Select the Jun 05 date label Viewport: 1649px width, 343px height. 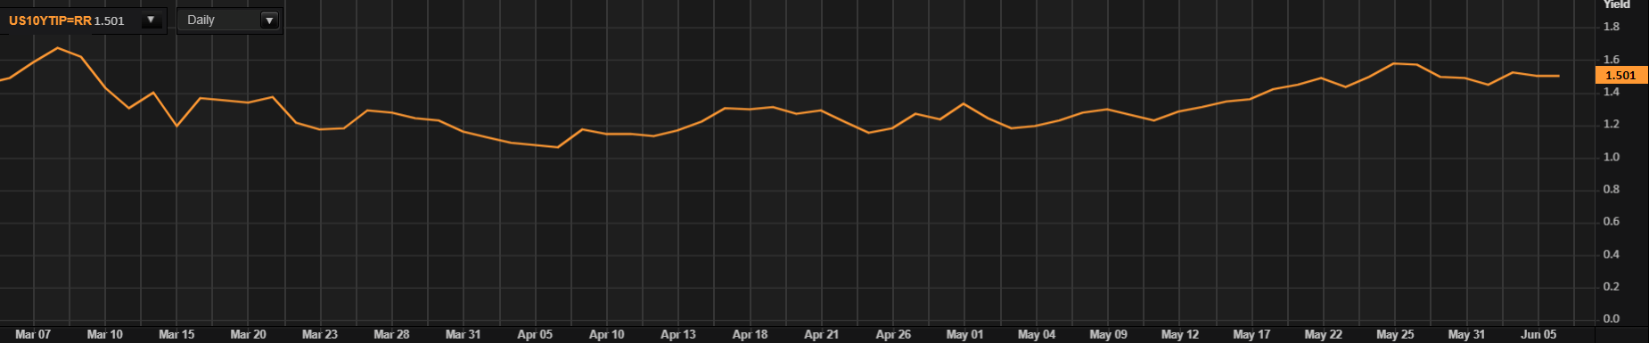(1538, 334)
